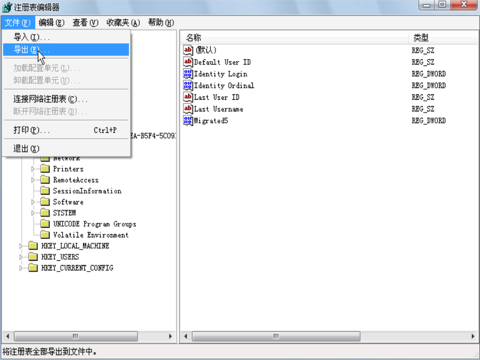Click the 名称 column header

294,38
